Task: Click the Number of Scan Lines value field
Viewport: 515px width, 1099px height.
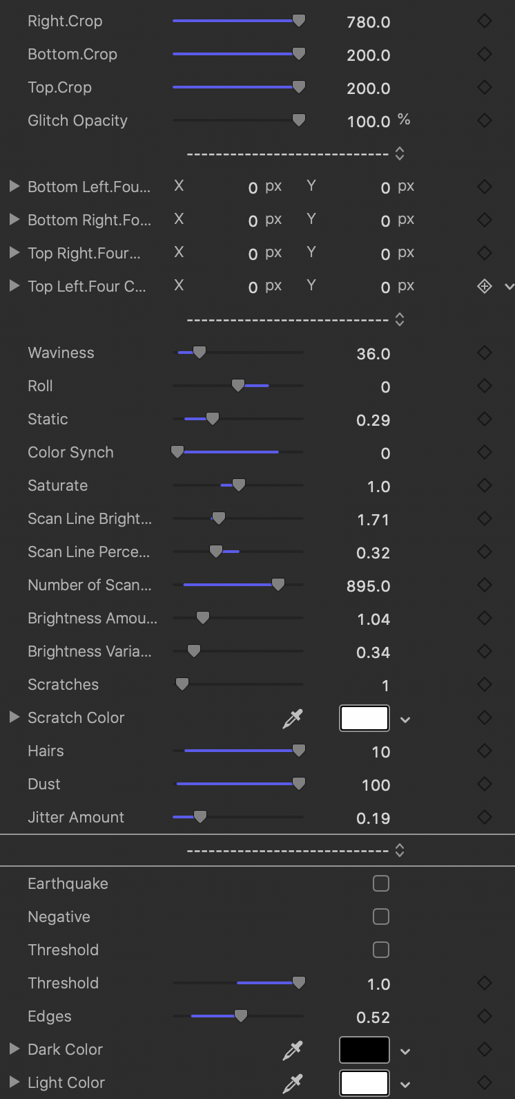Action: tap(368, 586)
